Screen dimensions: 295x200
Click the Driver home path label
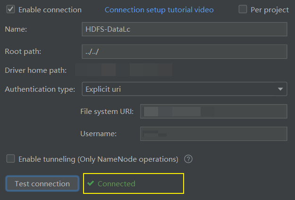[x=35, y=70]
